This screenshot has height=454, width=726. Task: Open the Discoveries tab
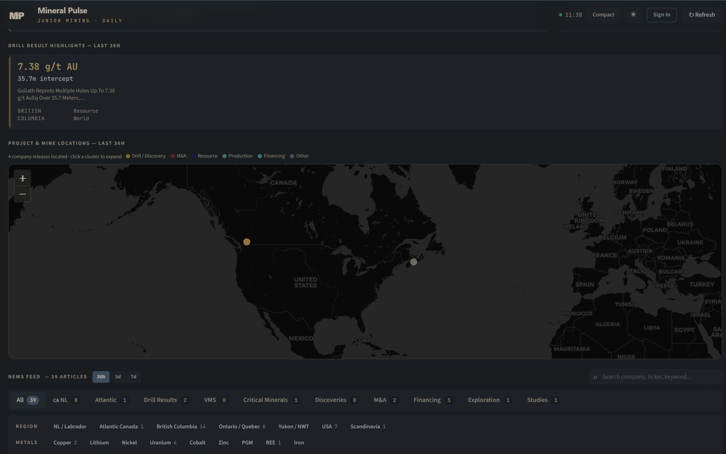click(336, 400)
